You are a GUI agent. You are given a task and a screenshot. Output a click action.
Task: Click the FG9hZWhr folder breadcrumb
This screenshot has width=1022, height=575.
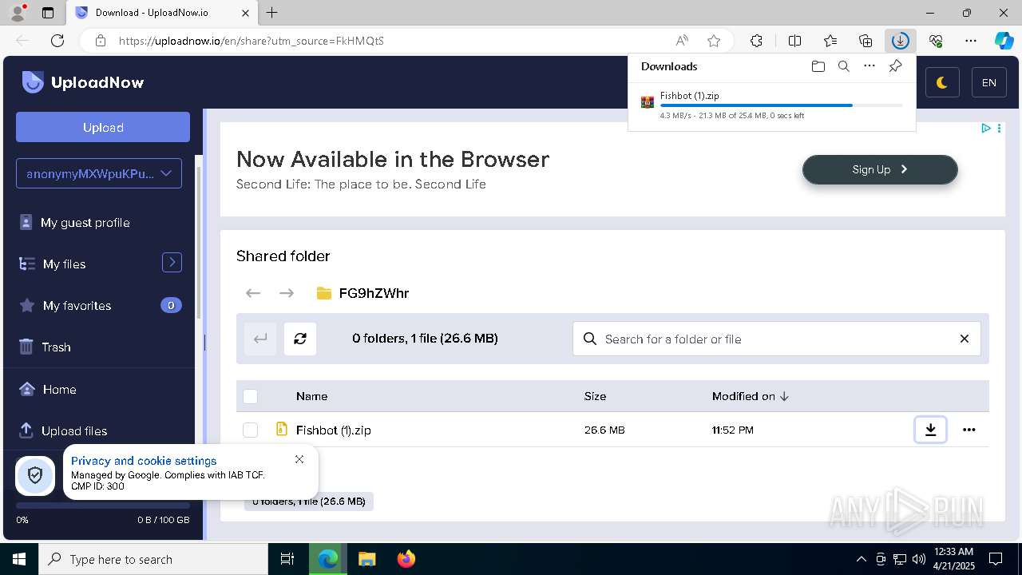click(x=374, y=293)
